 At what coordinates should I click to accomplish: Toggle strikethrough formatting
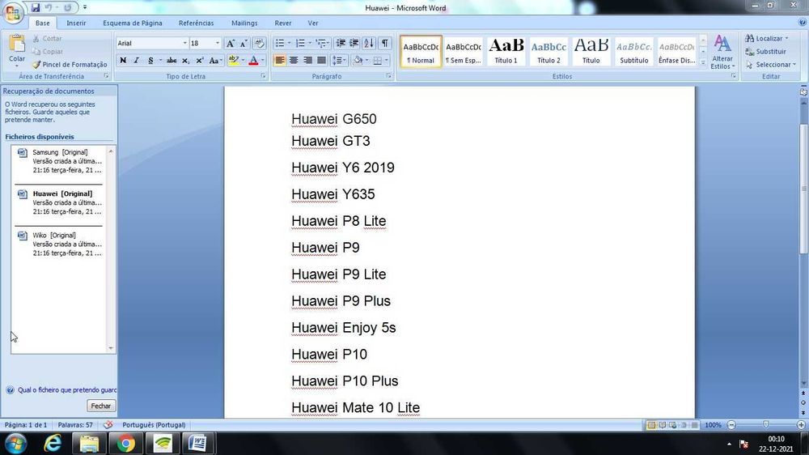pos(172,61)
